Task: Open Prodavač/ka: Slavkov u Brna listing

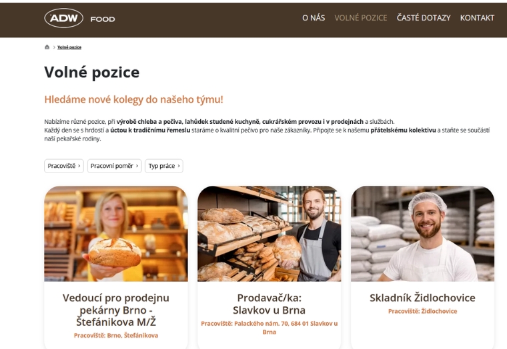Action: 269,304
